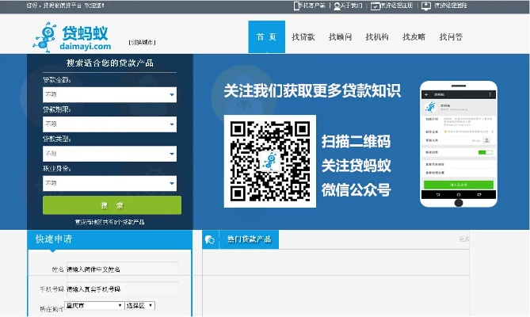Screen dimensions: 530x317
Task: Open the 重庆市 city dropdown
Action: (94, 306)
